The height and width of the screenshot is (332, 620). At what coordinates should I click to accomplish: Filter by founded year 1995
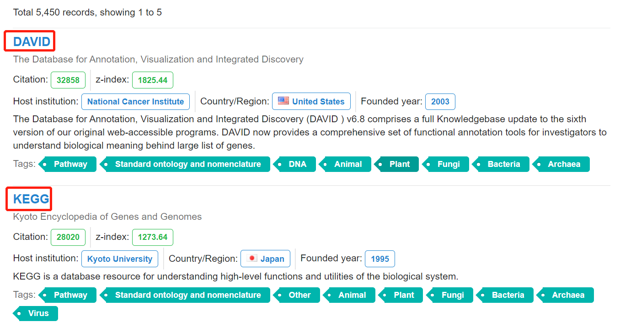(x=380, y=259)
